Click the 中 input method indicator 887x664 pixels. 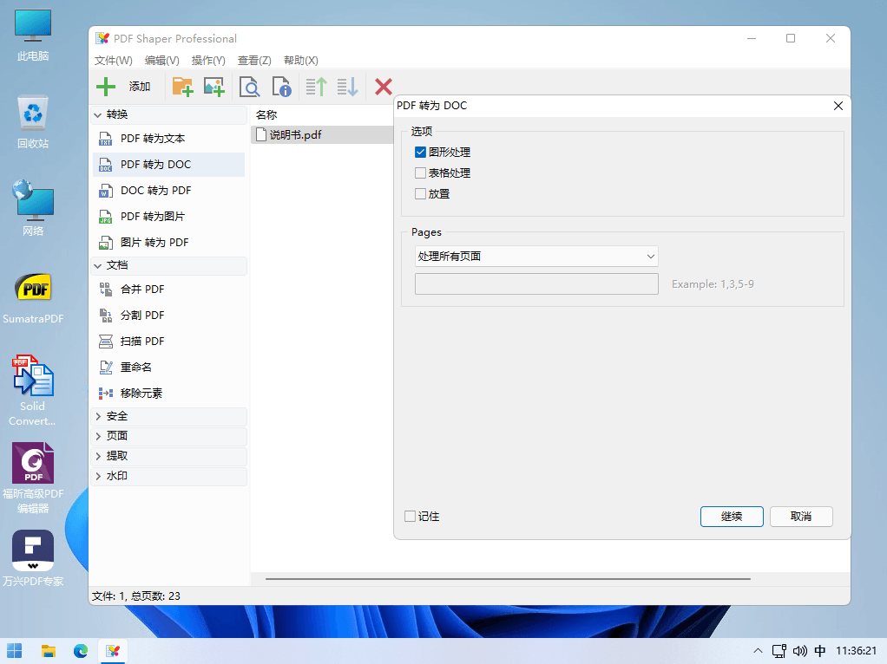point(820,651)
